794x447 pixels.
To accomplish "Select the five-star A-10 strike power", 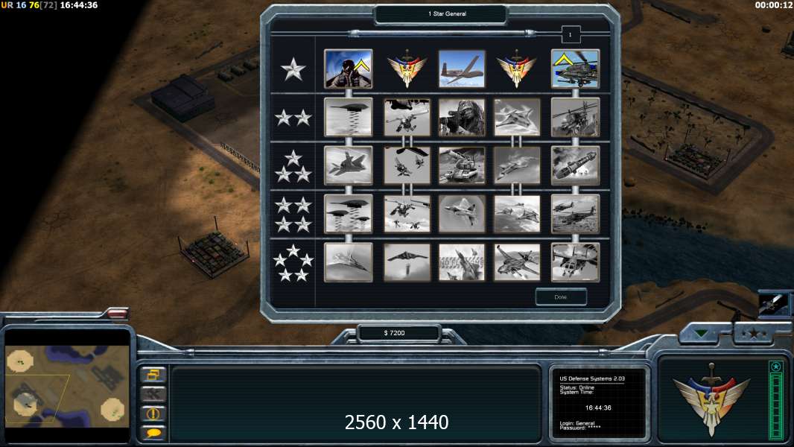I will tap(516, 262).
